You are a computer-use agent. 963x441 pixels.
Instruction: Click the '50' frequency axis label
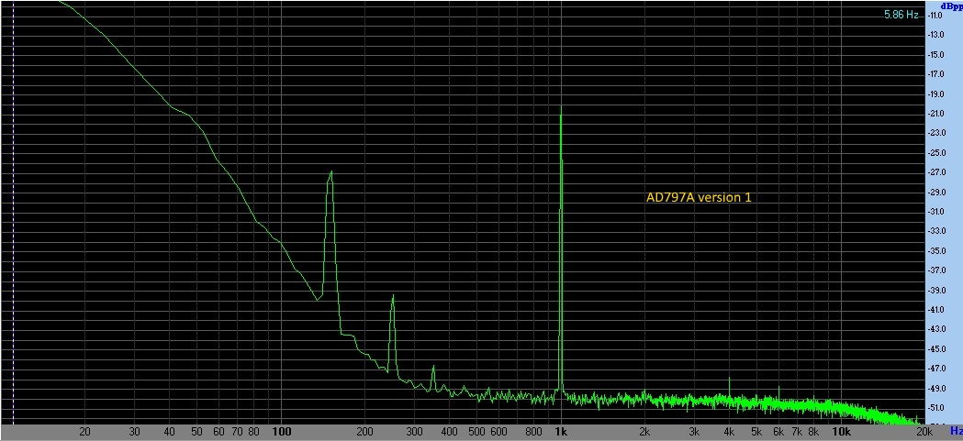tap(196, 431)
